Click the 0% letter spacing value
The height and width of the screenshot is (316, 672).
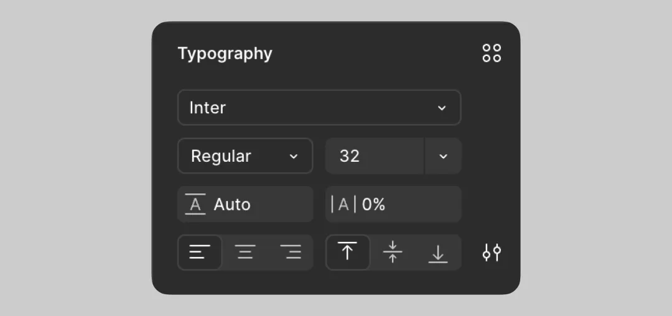(374, 204)
